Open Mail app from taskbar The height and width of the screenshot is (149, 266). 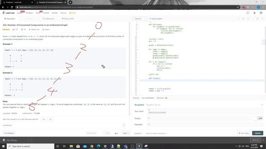tap(85, 146)
